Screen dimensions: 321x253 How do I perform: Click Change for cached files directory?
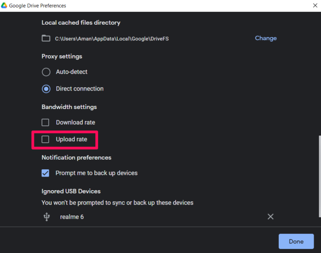pos(266,38)
